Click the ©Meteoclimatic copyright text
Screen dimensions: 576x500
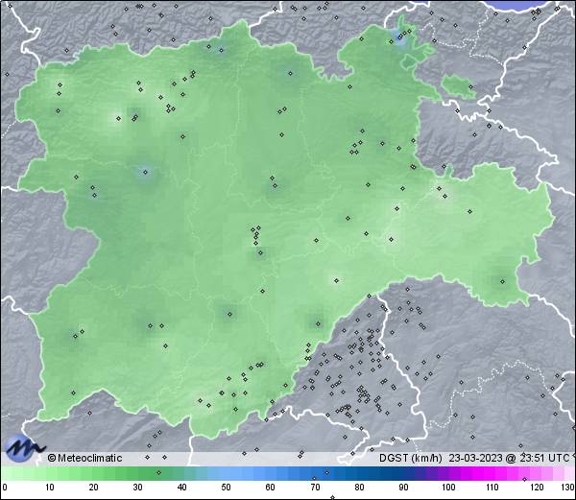84,458
